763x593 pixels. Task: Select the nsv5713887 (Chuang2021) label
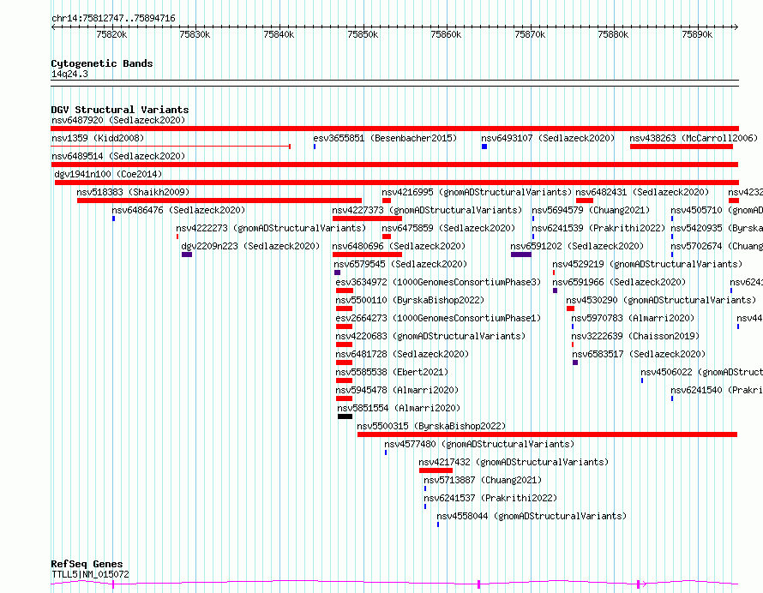[x=483, y=480]
